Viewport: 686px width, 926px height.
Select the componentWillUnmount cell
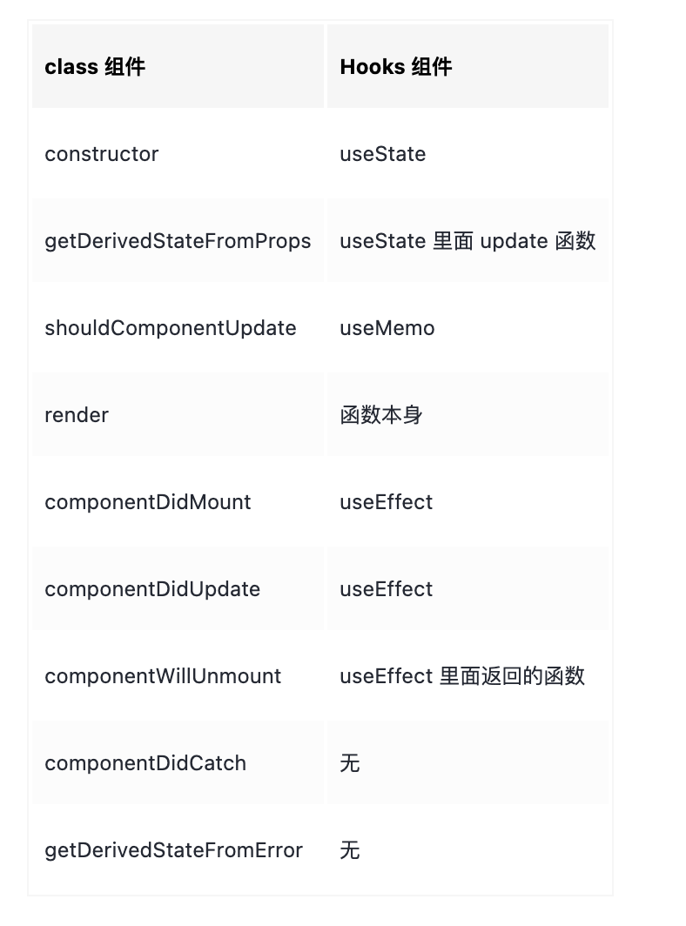click(x=163, y=676)
